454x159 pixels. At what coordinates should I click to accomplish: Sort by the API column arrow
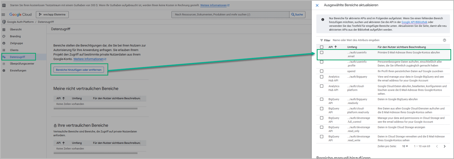pyautogui.click(x=336, y=47)
